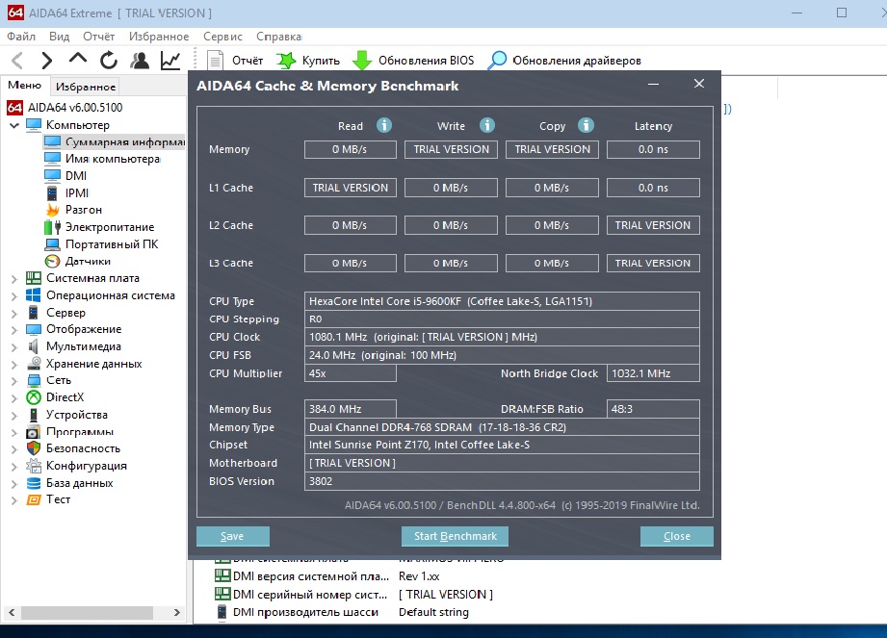Click the DMI производитель шасси row

342,612
